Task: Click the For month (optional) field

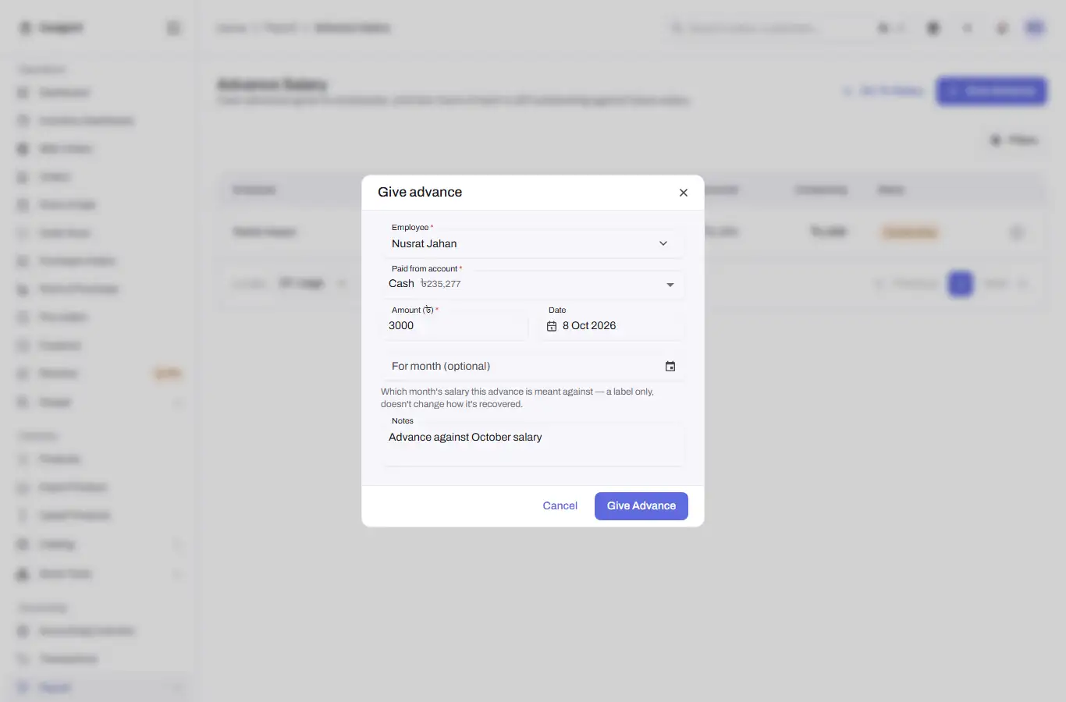Action: 533,367
